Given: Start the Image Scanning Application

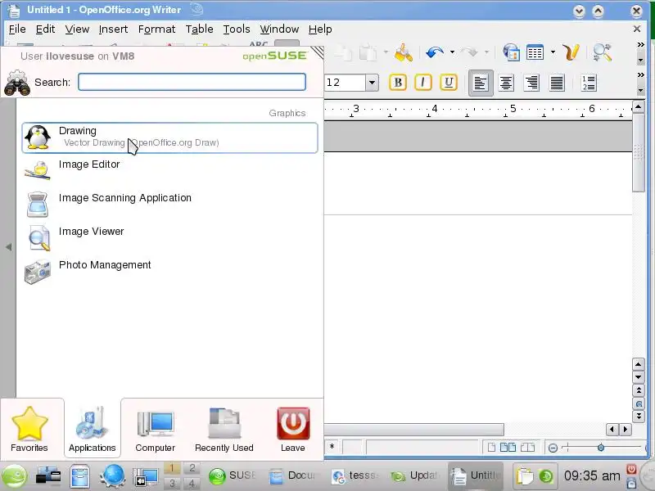Looking at the screenshot, I should [169, 205].
